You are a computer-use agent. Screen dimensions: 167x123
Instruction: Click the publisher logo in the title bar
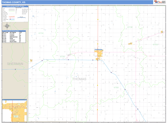(x=160, y=2)
